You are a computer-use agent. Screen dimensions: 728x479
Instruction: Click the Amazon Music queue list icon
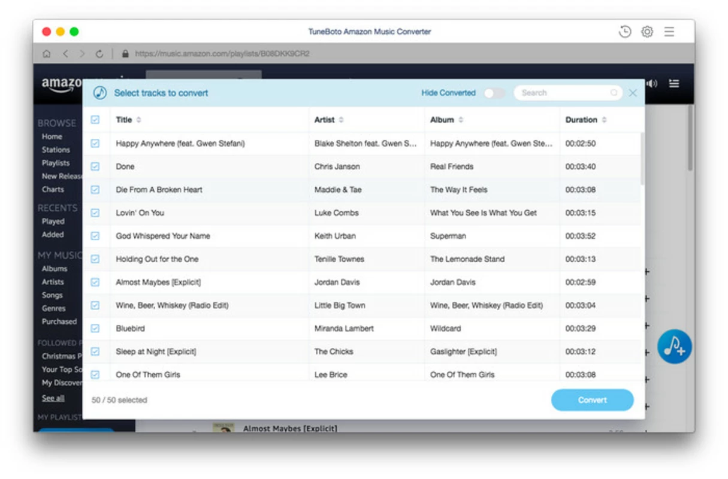coord(674,84)
